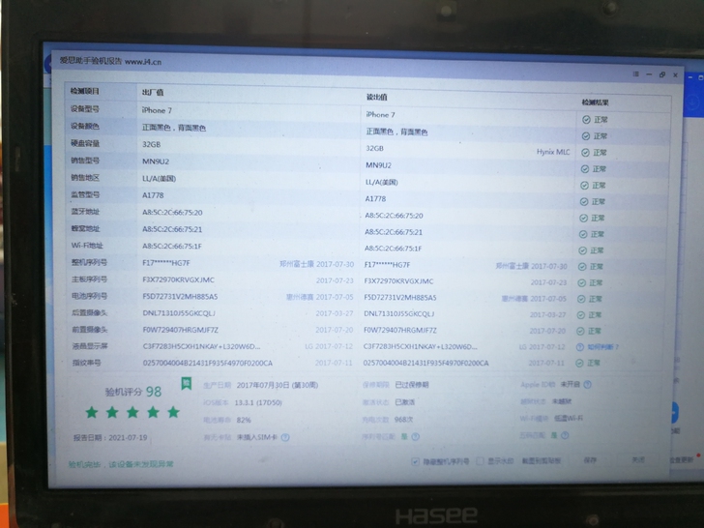Click the green 验机完毕 status message
704x528 pixels.
[x=121, y=464]
